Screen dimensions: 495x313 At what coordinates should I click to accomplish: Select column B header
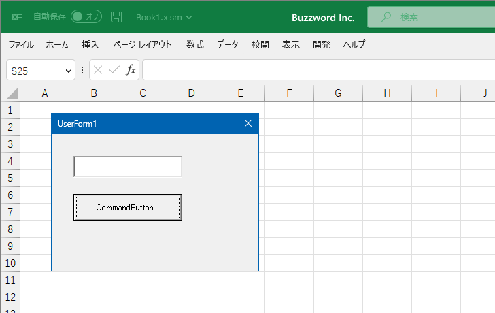[x=93, y=93]
